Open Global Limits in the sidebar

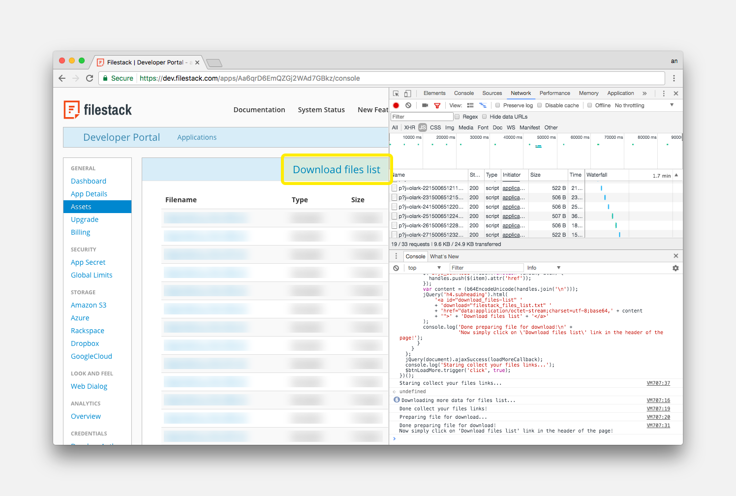coord(92,275)
